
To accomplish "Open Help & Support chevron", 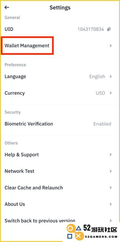I will (110, 155).
